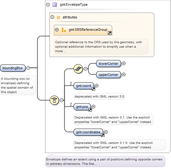
Task: Click the cardinality '2' beside gml:coord
Action: [71, 83]
